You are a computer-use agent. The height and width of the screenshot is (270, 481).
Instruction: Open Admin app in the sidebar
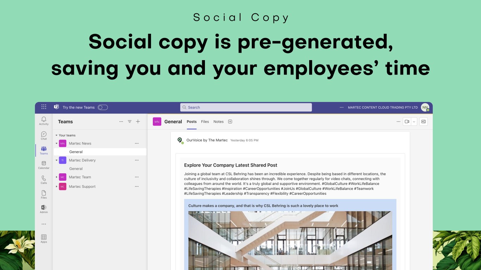[44, 209]
